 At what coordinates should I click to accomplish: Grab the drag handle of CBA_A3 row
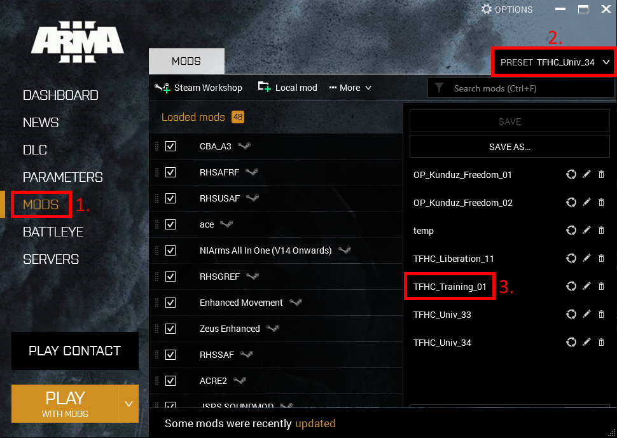point(156,146)
